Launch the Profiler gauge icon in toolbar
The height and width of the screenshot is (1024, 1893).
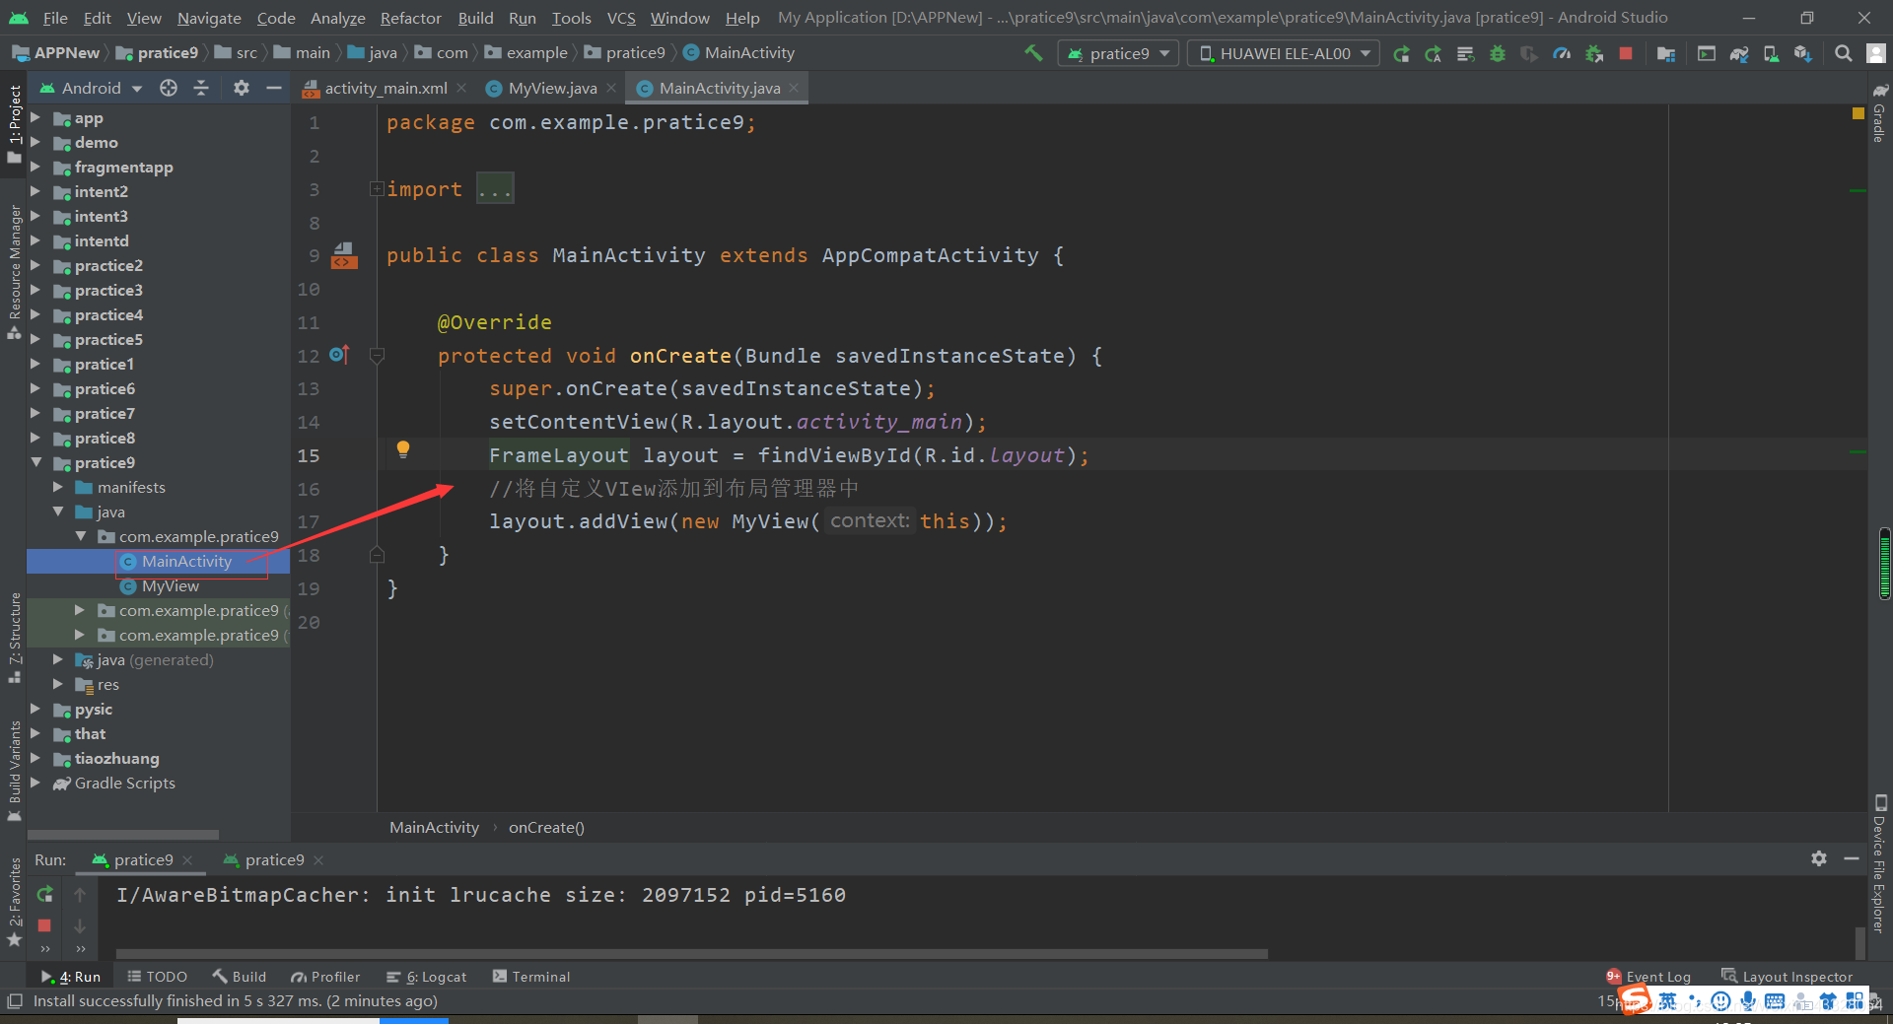(1562, 53)
